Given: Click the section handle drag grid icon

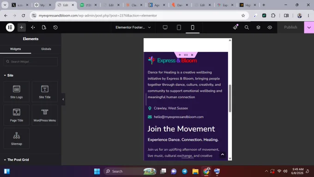Looking at the screenshot, I should pos(186,55).
